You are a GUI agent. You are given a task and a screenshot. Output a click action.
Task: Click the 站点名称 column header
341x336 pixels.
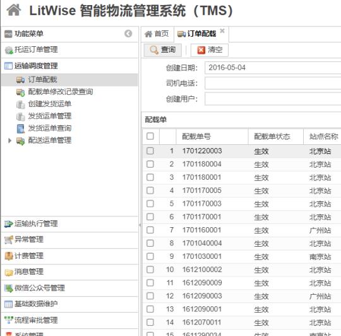pyautogui.click(x=322, y=137)
